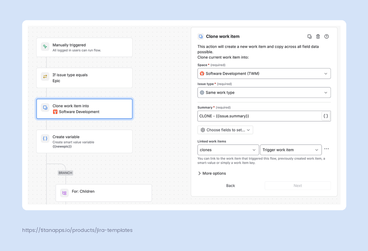
Task: Click the gear icon on Choose fields button
Action: click(203, 130)
